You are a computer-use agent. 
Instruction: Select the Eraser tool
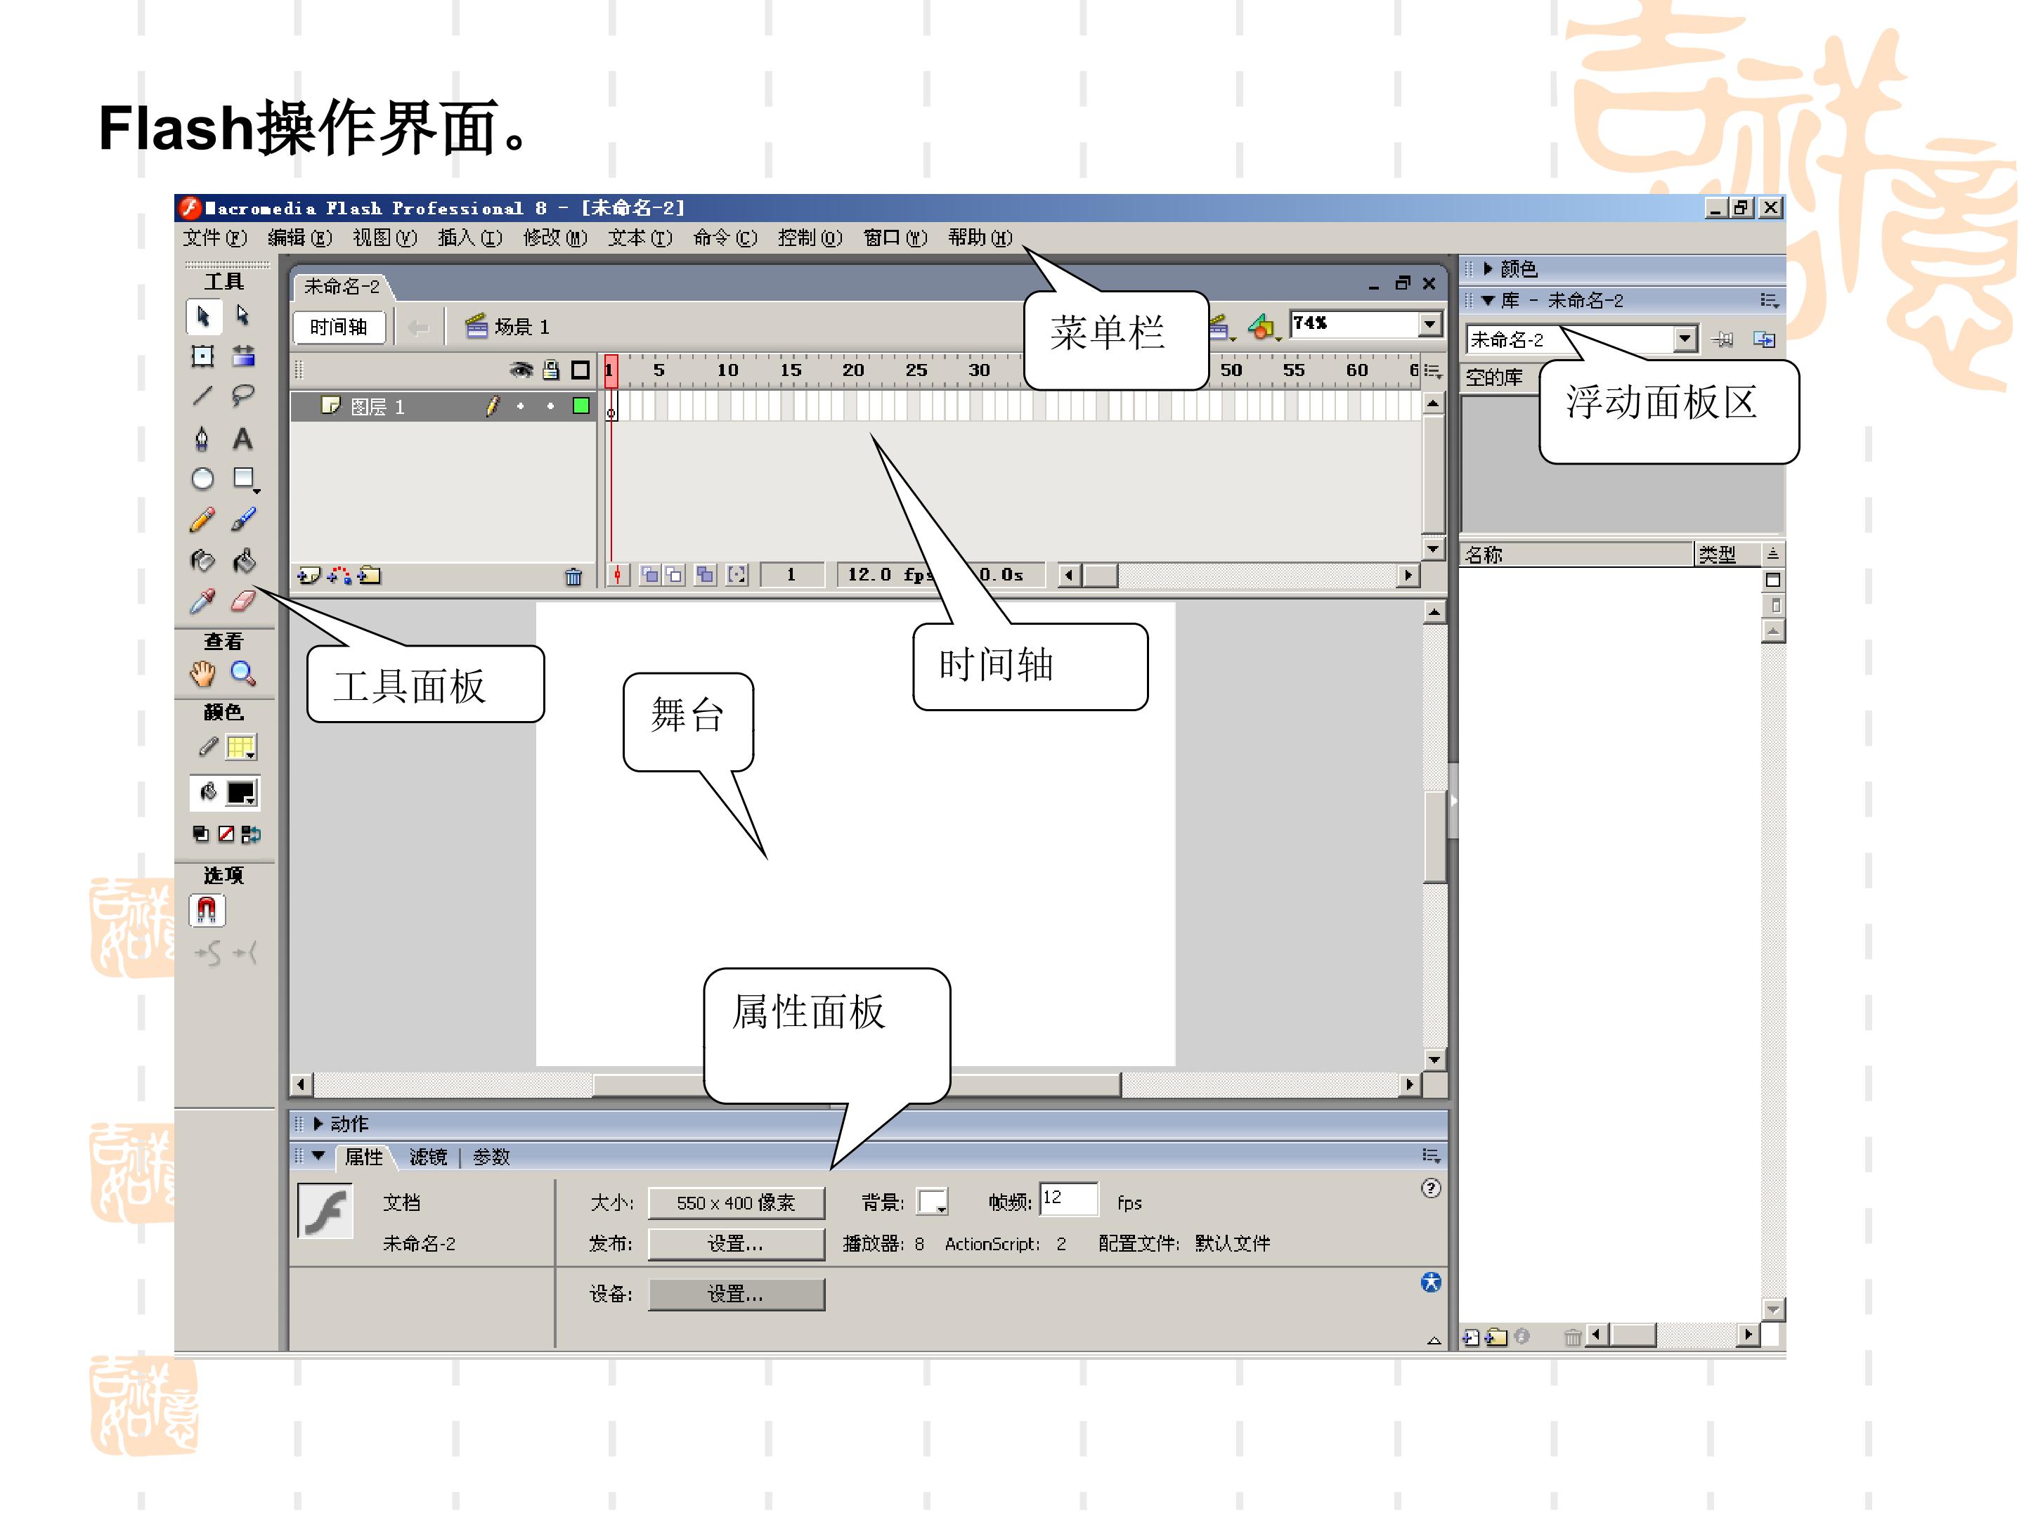[x=242, y=600]
